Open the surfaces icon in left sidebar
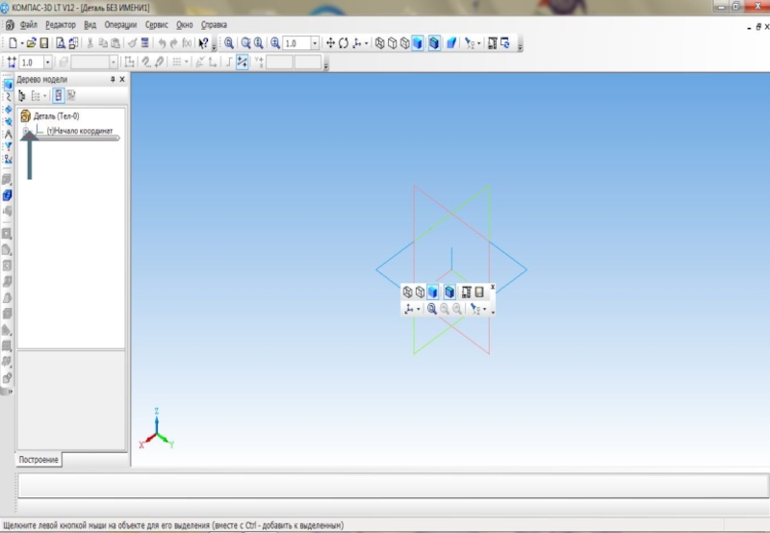The height and width of the screenshot is (533, 770). click(x=8, y=110)
